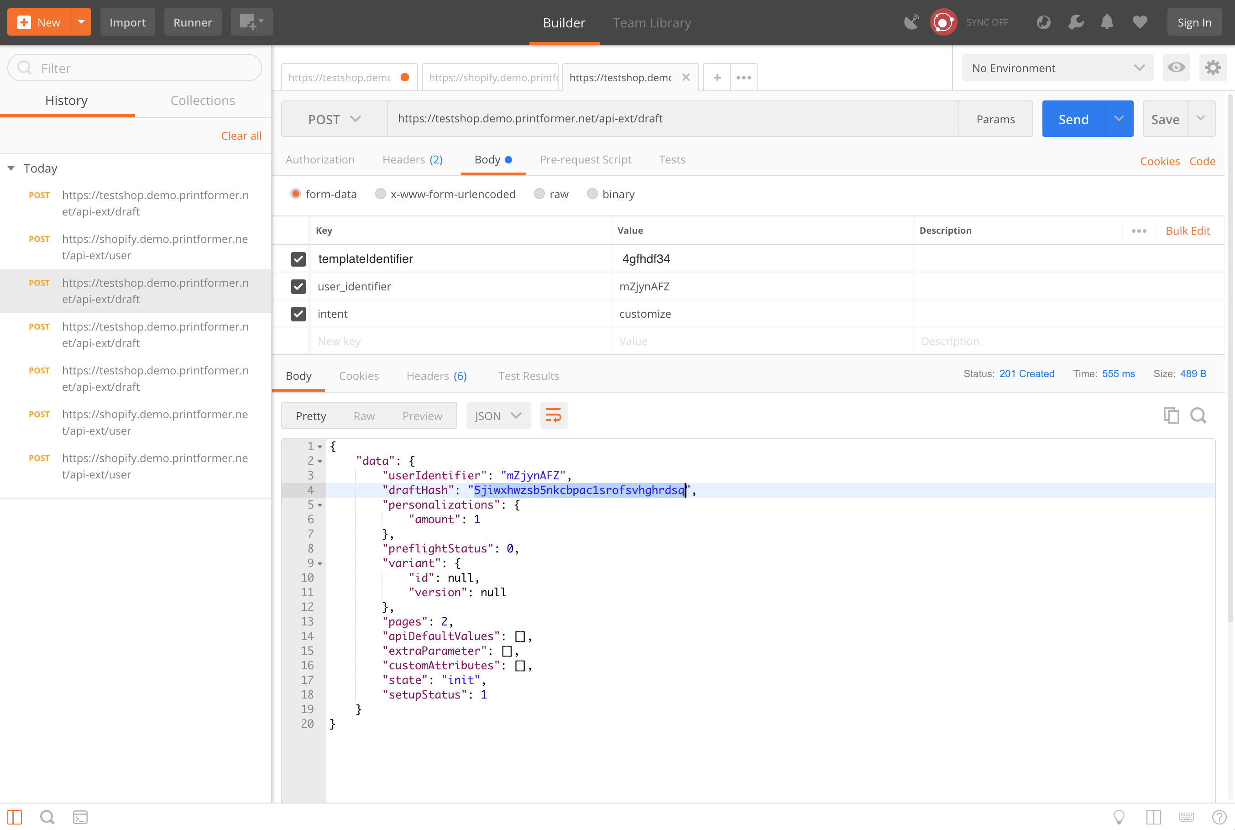
Task: Uncheck the intent parameter checkbox
Action: pyautogui.click(x=298, y=314)
